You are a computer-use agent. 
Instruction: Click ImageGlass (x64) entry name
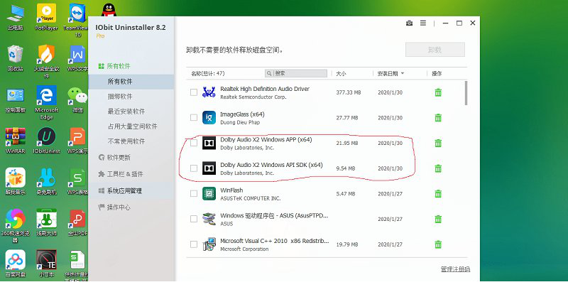click(242, 114)
